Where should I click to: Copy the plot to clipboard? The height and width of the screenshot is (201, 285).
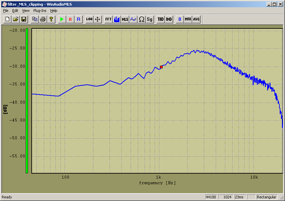(x=35, y=19)
